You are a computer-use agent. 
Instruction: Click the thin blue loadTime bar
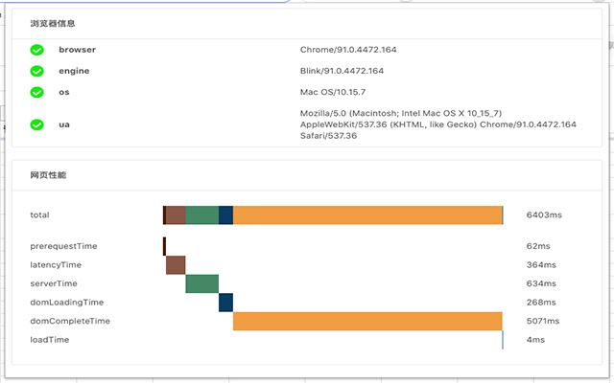coord(503,340)
